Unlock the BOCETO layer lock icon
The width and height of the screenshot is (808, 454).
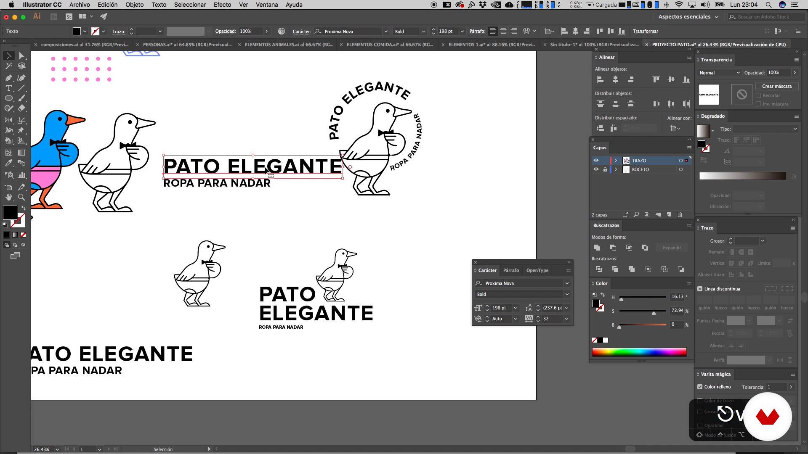[605, 169]
